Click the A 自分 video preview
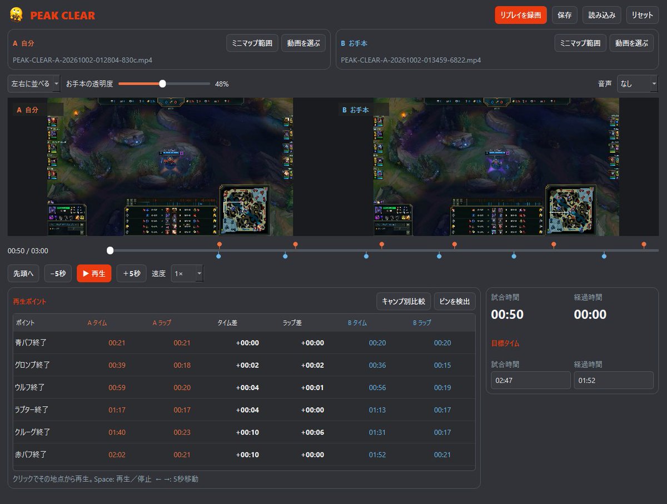This screenshot has height=504, width=667. click(x=170, y=167)
